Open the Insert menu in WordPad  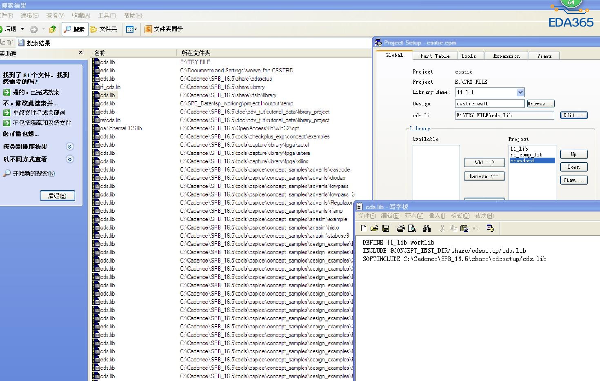[x=436, y=216]
